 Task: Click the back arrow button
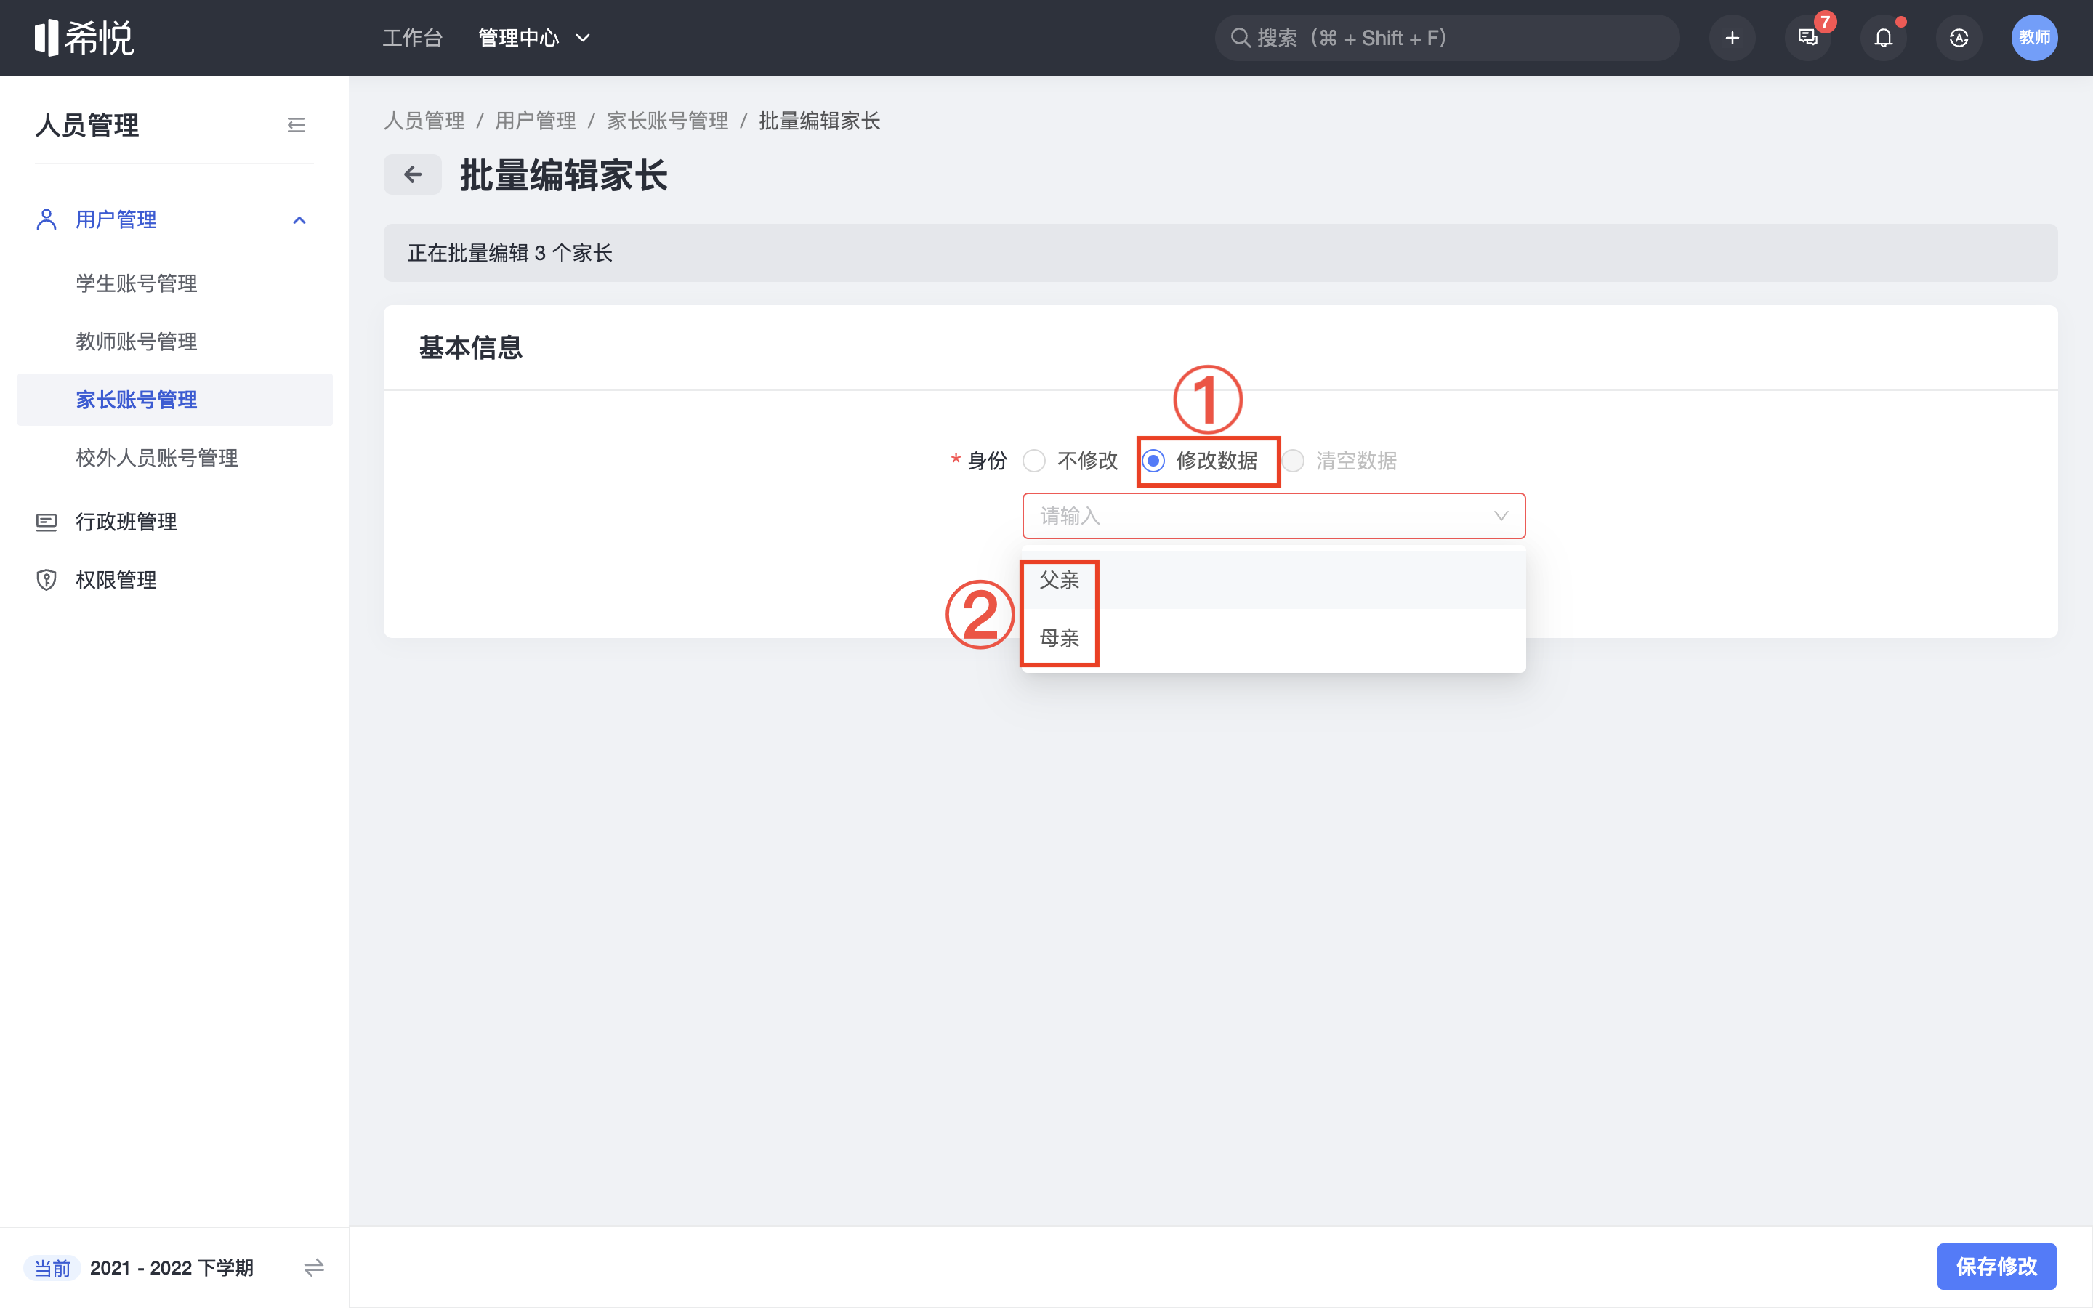point(413,174)
